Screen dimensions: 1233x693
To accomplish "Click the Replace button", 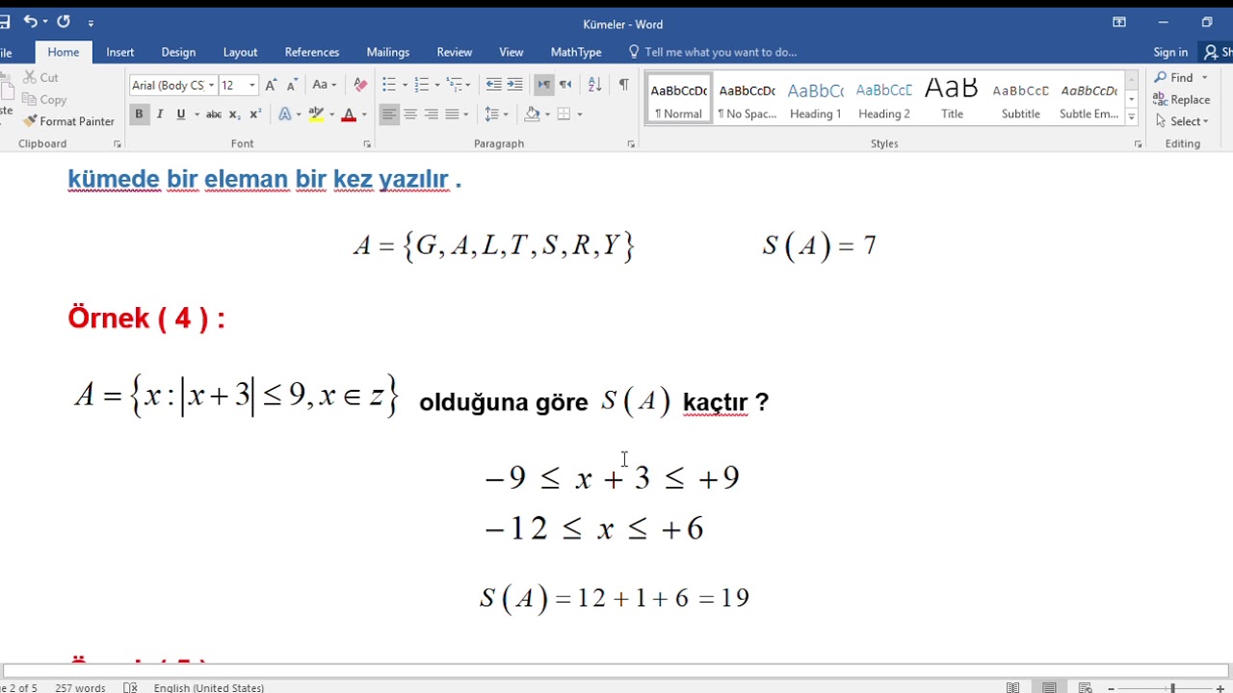I will pos(1182,99).
